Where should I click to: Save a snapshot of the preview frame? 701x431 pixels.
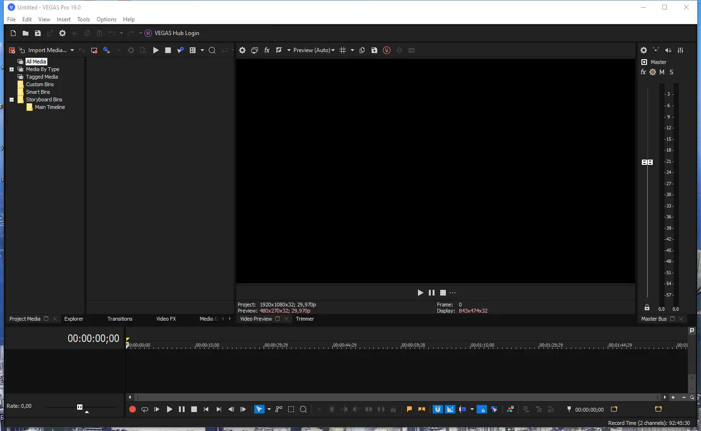click(x=374, y=50)
